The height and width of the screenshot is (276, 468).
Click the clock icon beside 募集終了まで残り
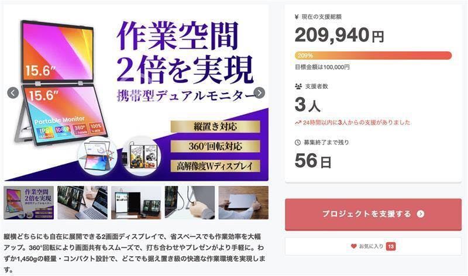(x=298, y=141)
